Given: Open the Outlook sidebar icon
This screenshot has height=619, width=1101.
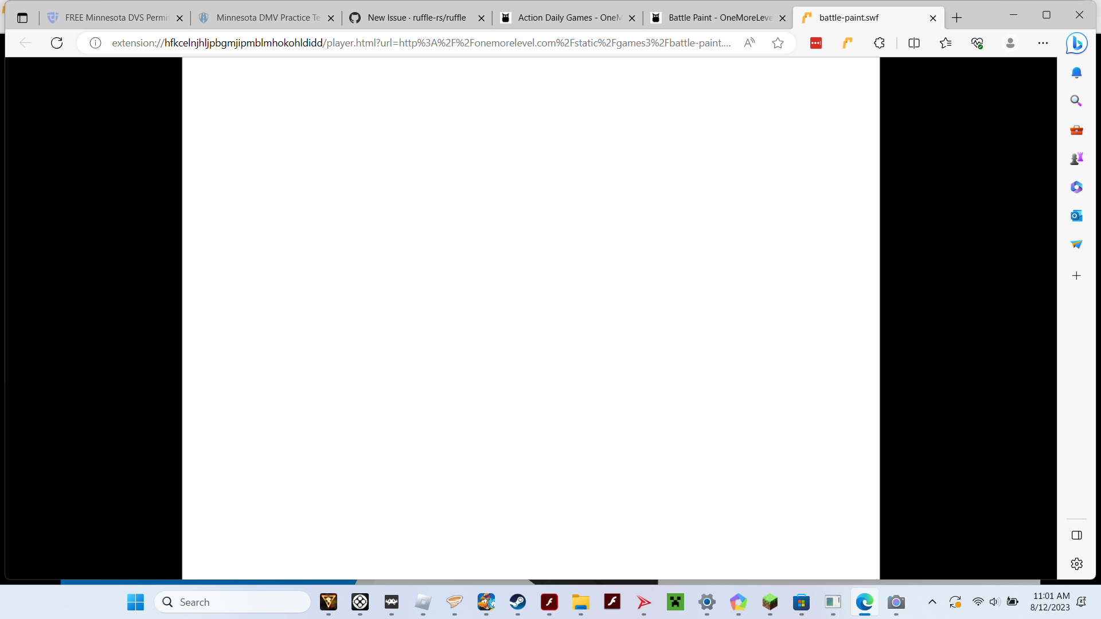Looking at the screenshot, I should (x=1076, y=216).
